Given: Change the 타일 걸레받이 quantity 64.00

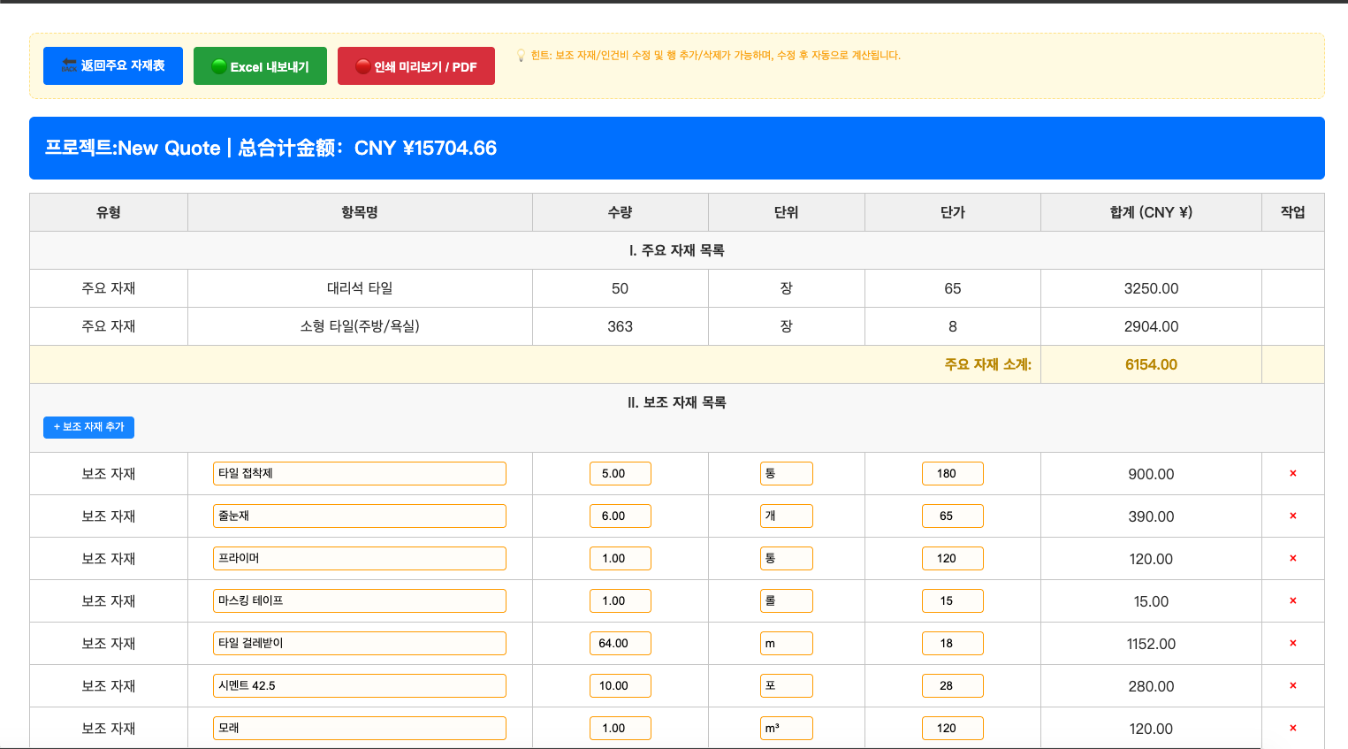Looking at the screenshot, I should click(x=621, y=643).
